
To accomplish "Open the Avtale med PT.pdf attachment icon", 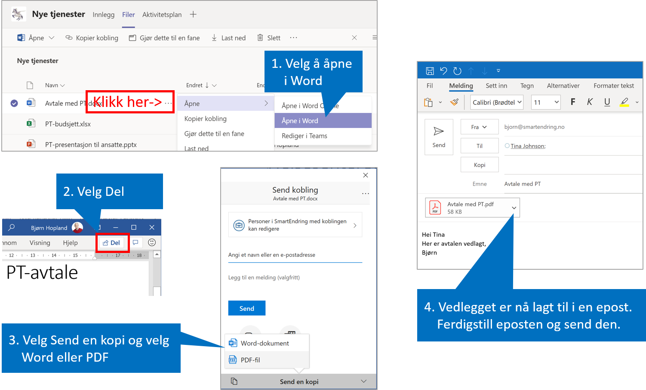I will click(435, 207).
